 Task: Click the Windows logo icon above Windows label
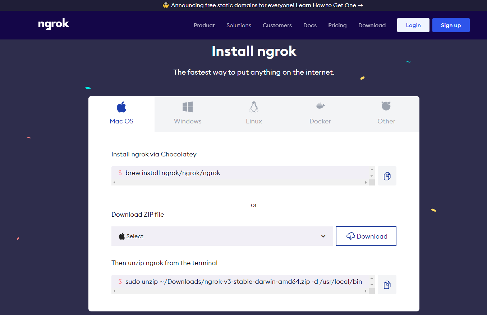[x=187, y=106]
